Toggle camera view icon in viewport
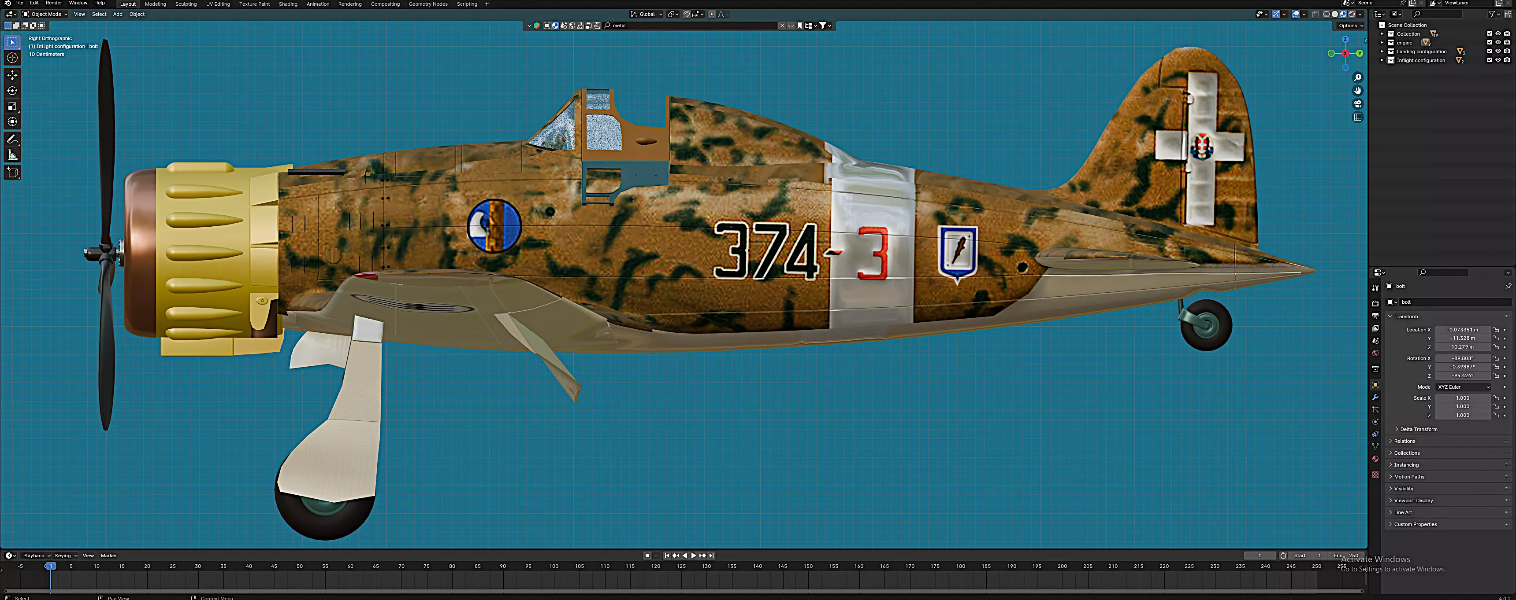 (1358, 104)
